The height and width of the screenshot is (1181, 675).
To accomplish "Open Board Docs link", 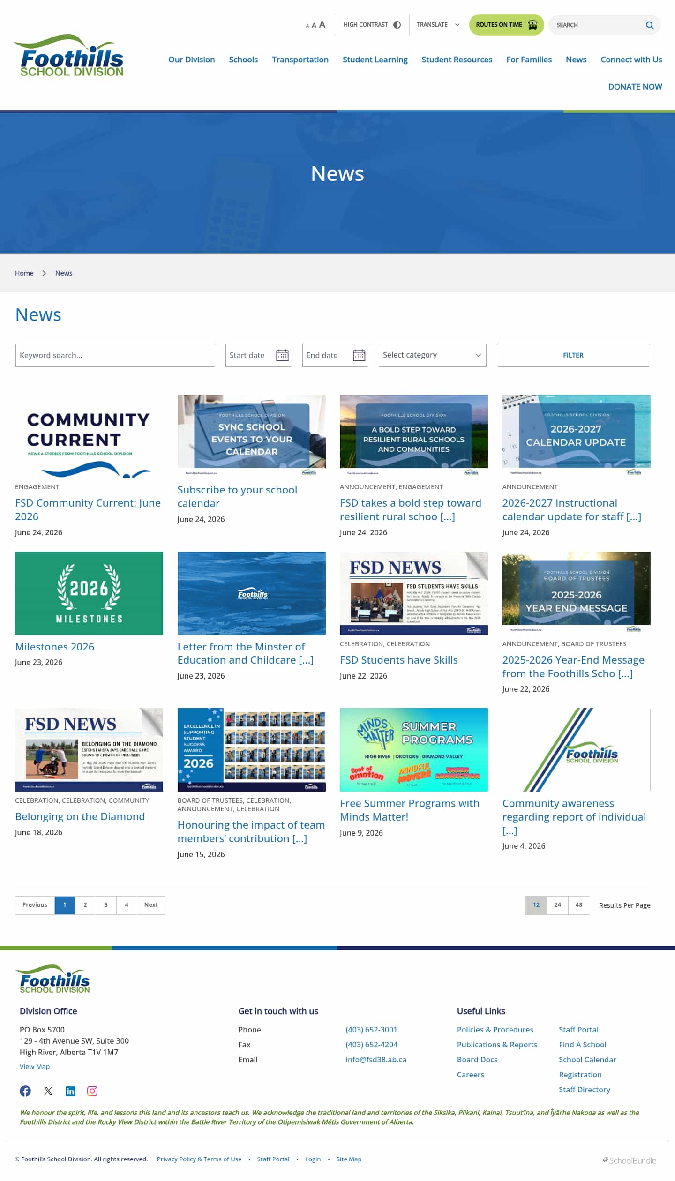I will pos(477,1060).
